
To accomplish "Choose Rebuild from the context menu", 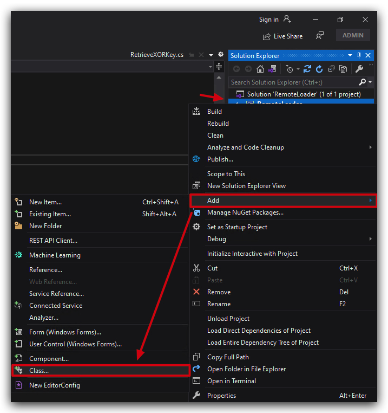I will pos(283,123).
